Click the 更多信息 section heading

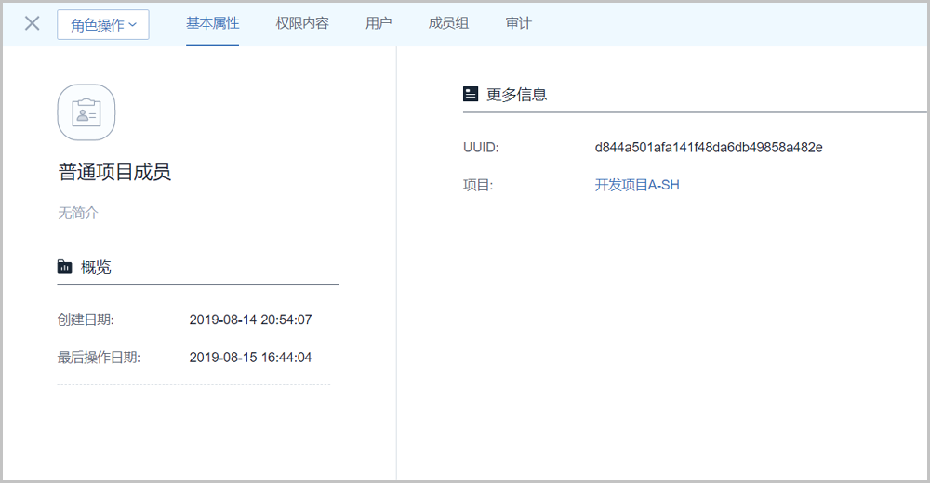click(516, 94)
